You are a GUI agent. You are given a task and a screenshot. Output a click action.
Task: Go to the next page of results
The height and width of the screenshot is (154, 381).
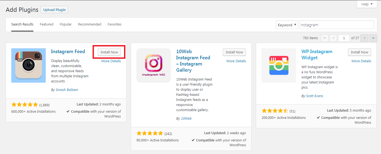(x=364, y=38)
